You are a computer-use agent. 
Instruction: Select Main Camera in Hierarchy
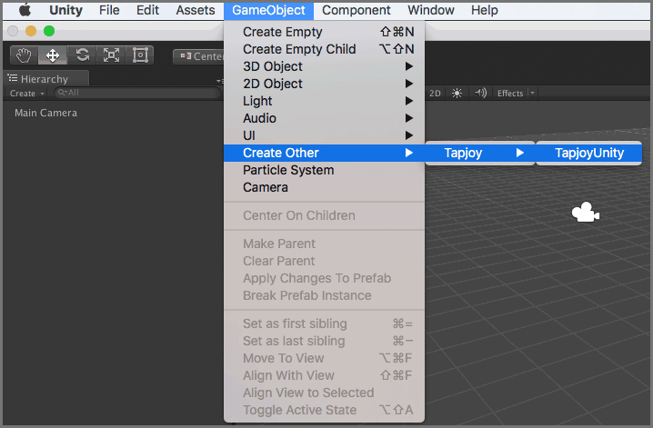point(45,113)
